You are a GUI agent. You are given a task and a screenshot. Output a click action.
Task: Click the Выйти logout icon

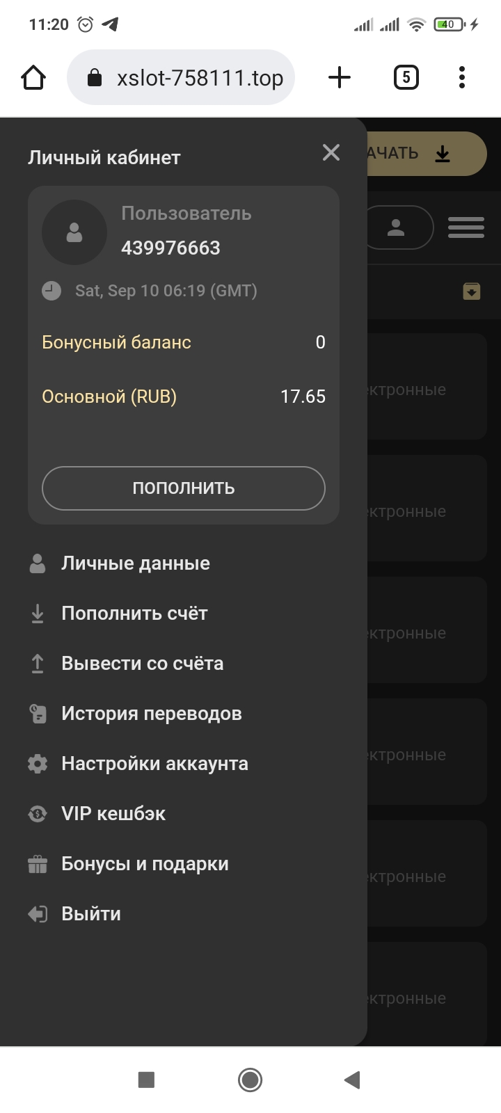pos(38,914)
